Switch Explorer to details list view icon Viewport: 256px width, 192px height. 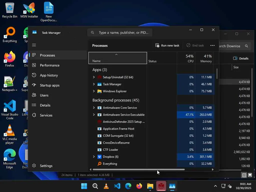tap(244, 175)
